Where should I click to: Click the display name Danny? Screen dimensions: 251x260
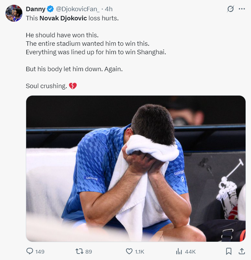pos(36,8)
